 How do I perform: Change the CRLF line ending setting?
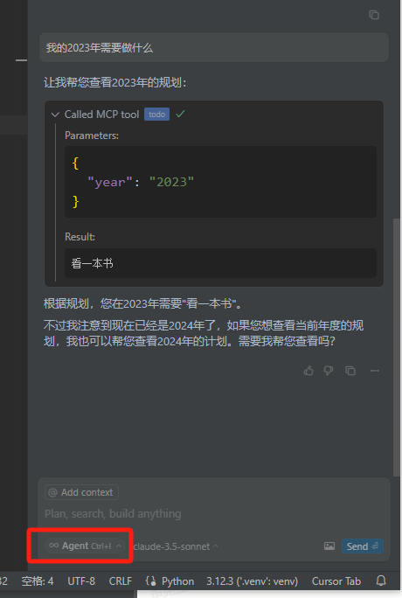pyautogui.click(x=121, y=581)
